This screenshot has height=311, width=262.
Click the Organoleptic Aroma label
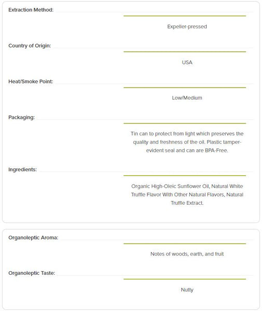(x=33, y=237)
